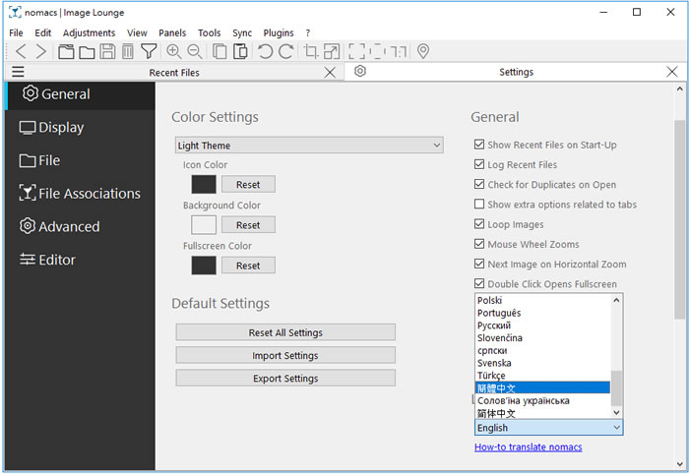Rotate image counter-clockwise icon
Screen dimensions: 689x474
265,51
